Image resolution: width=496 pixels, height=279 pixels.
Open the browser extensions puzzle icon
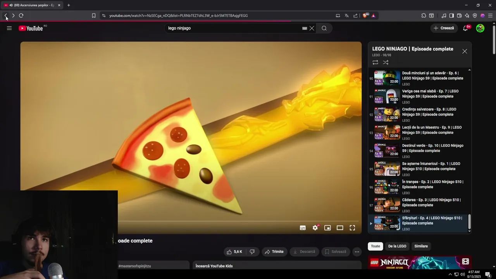point(424,15)
